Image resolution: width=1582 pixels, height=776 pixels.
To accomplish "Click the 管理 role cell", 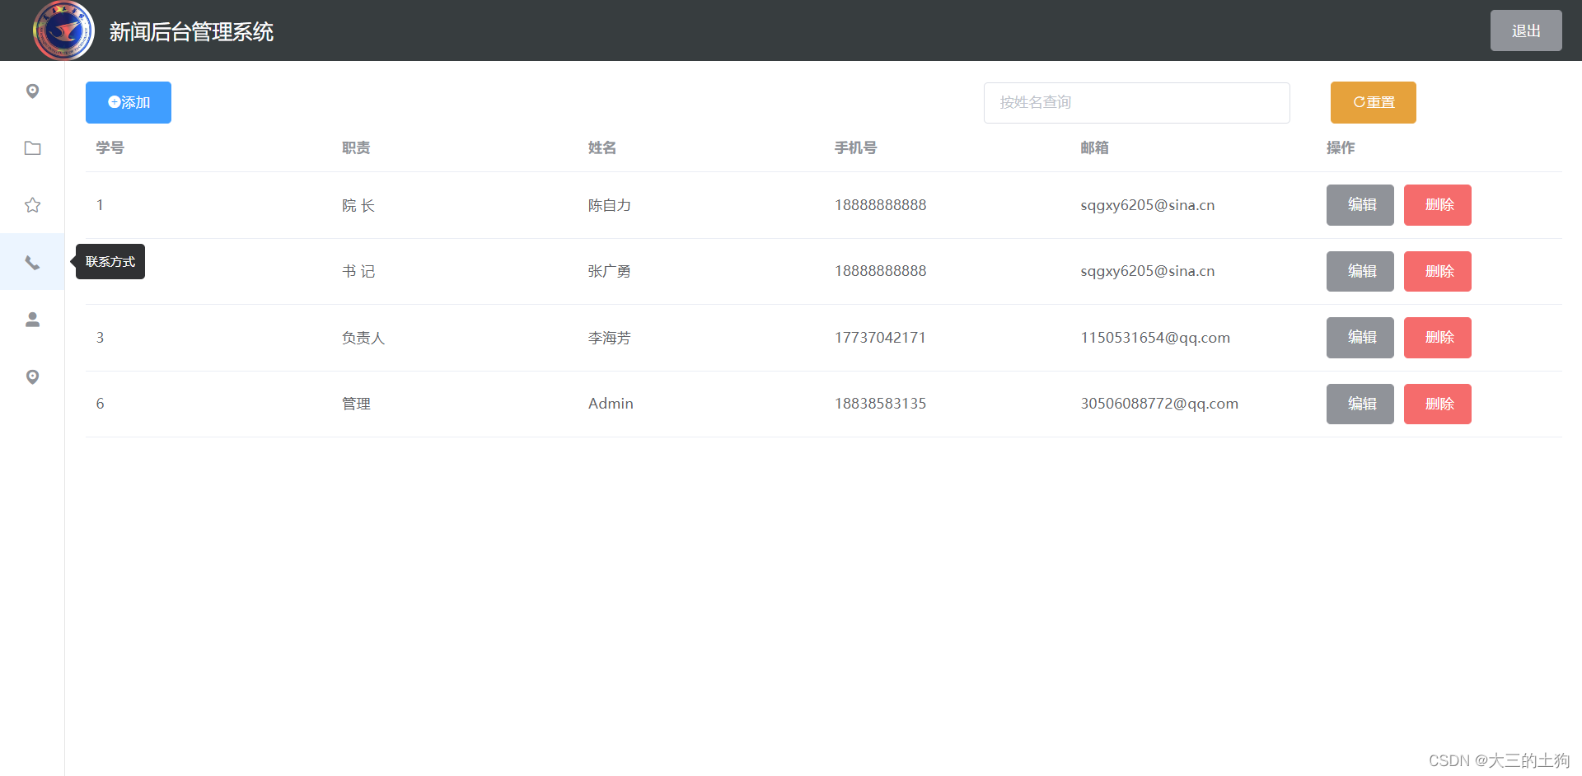I will (356, 404).
